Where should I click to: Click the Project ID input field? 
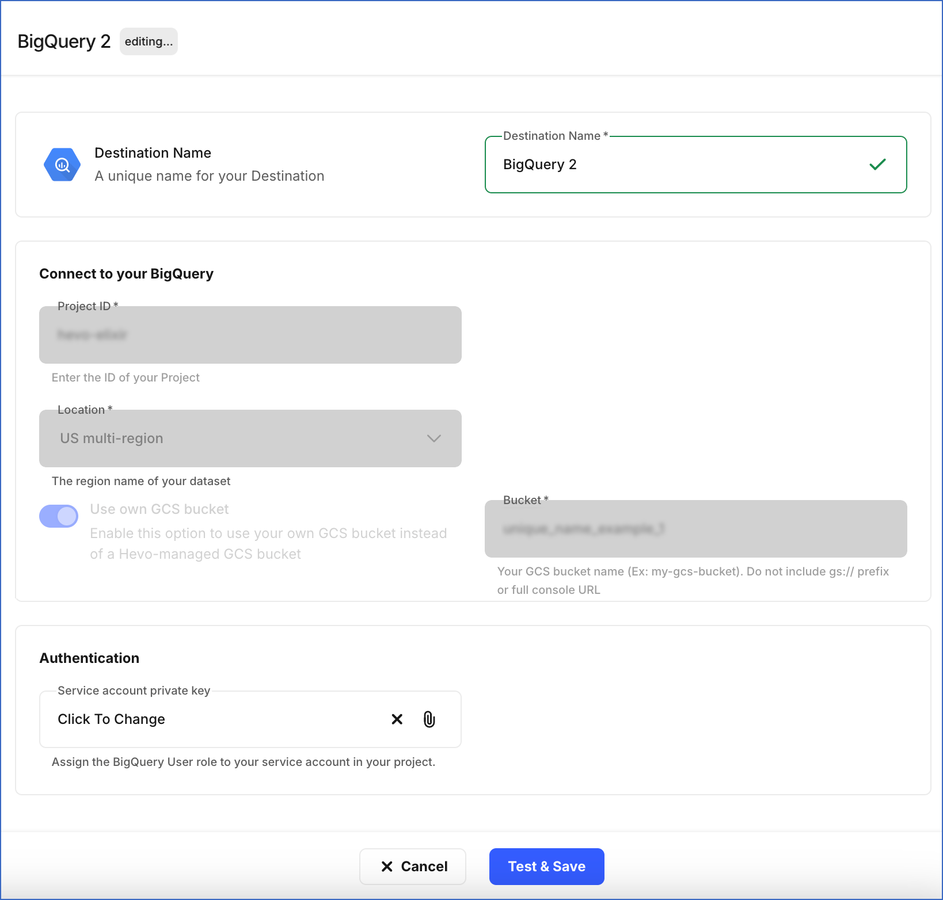[250, 335]
